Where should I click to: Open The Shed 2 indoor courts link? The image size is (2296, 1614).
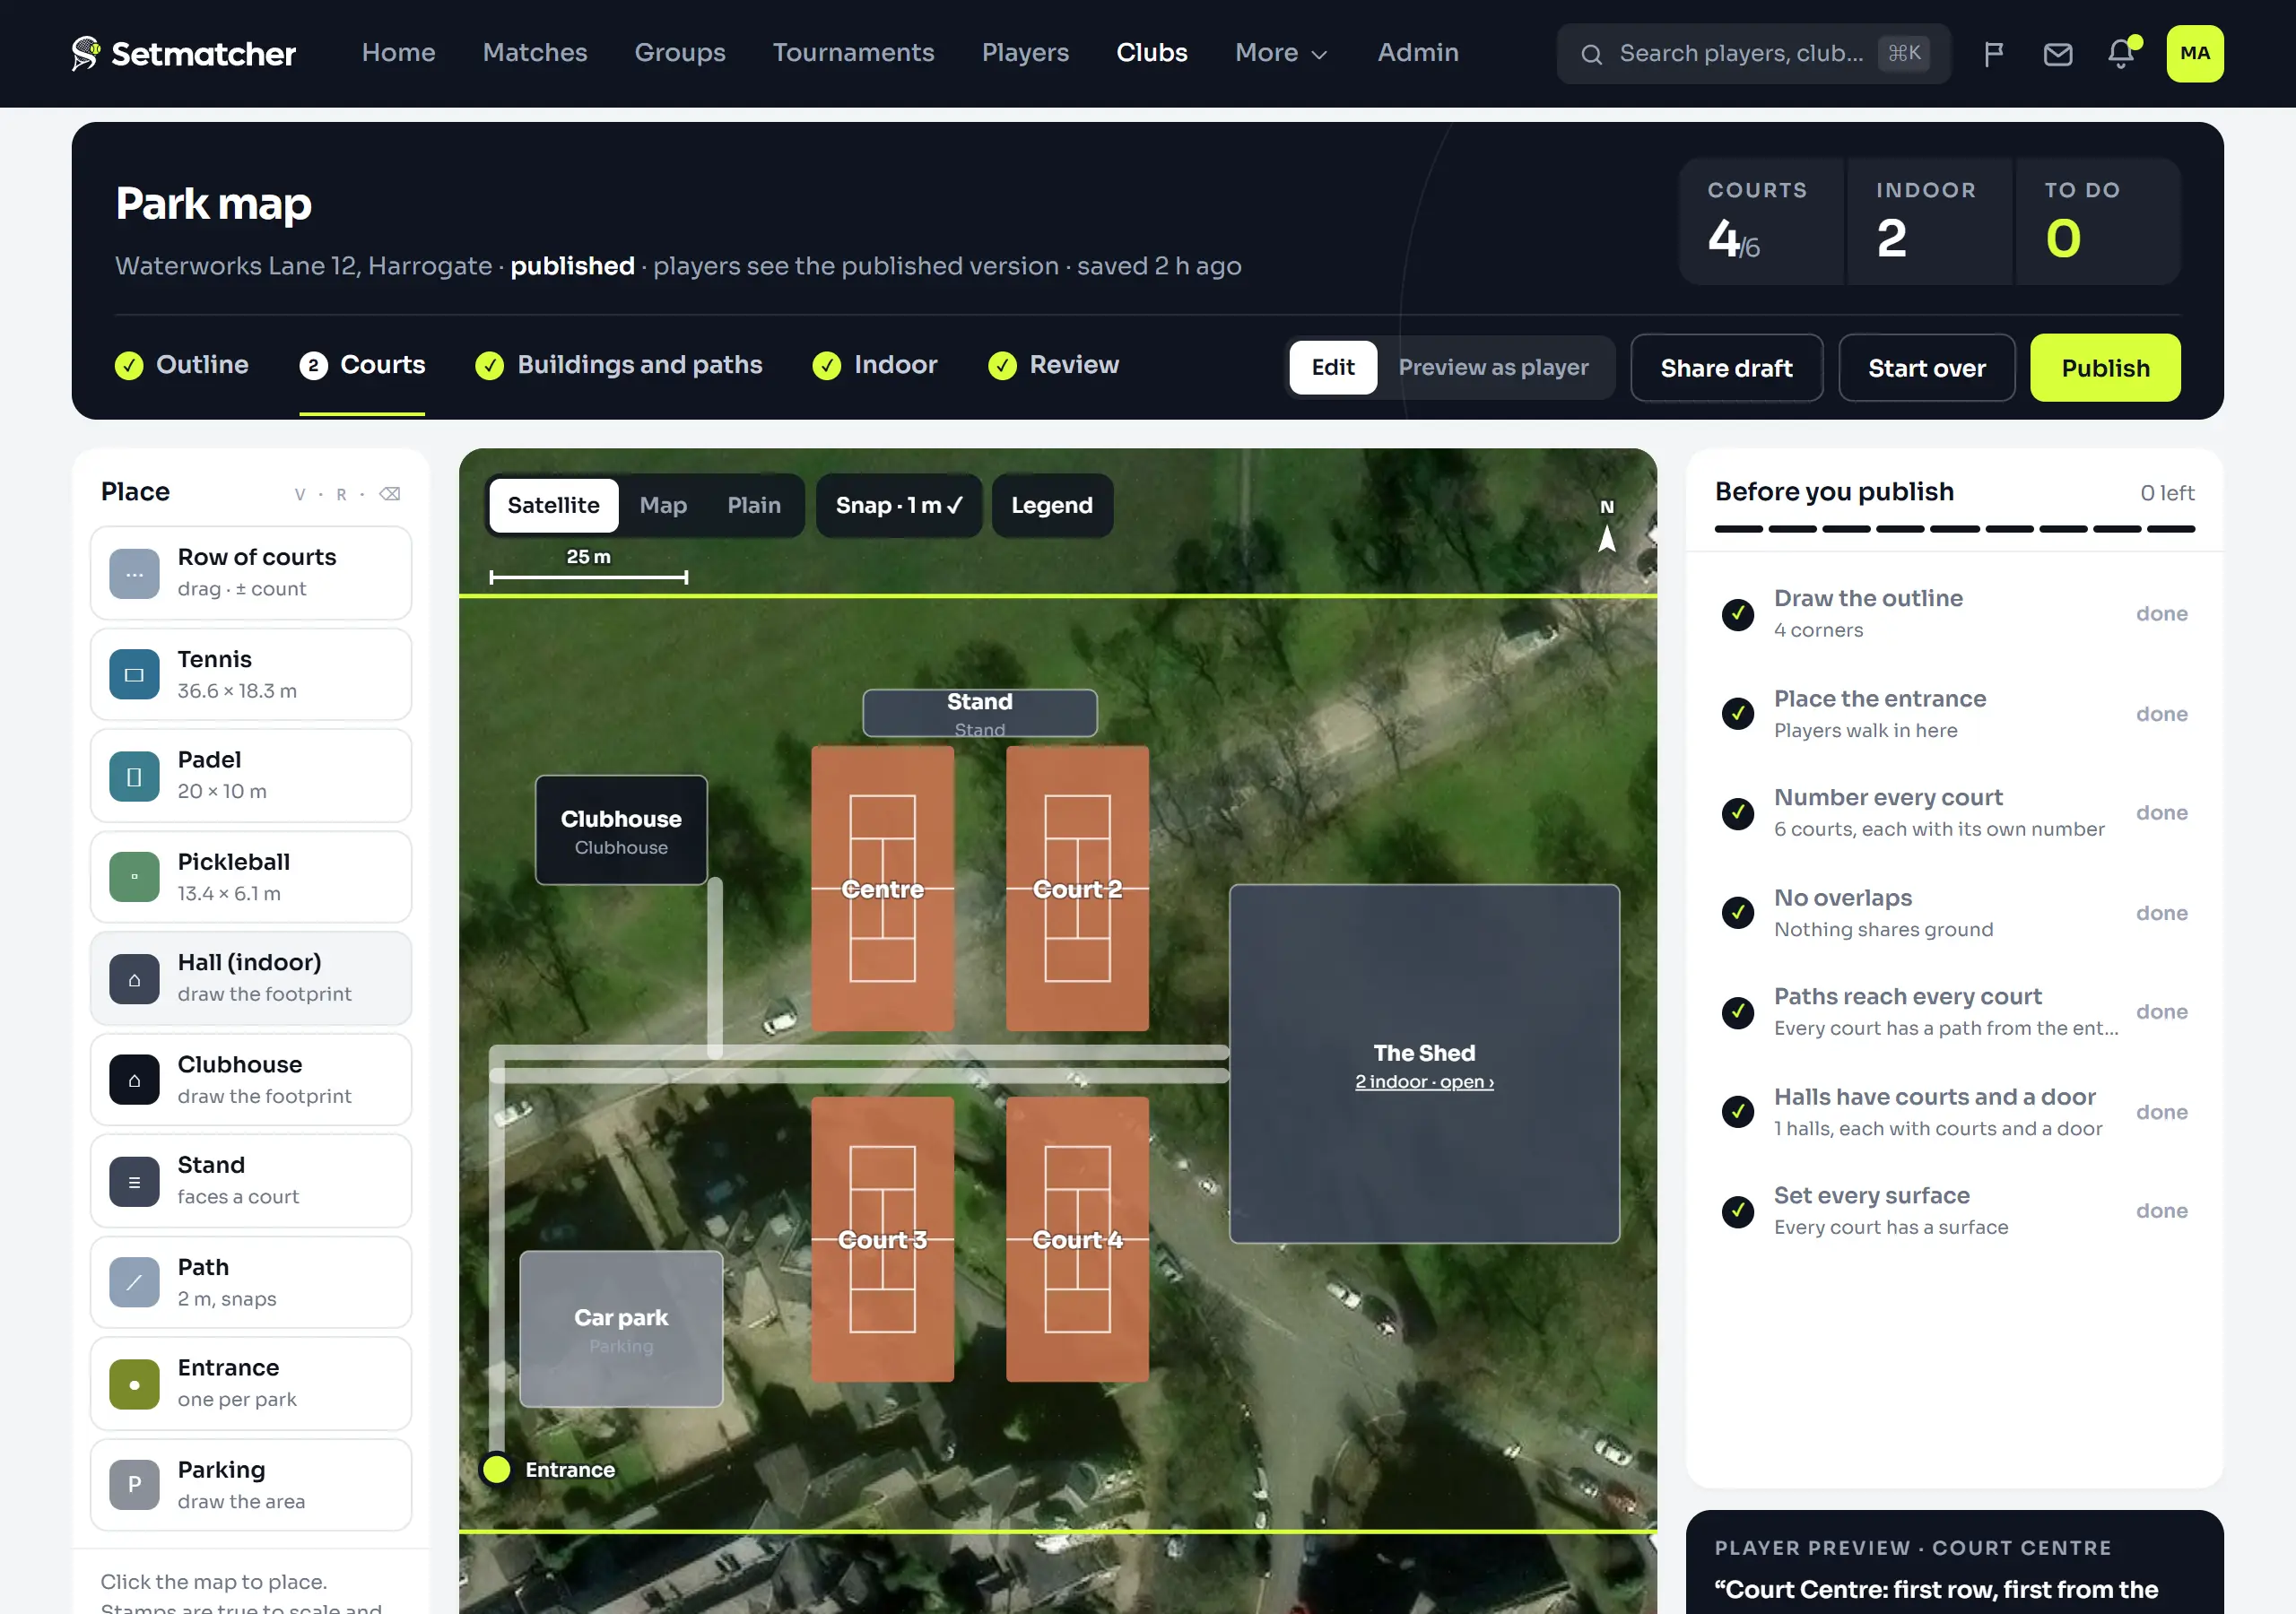pos(1423,1082)
